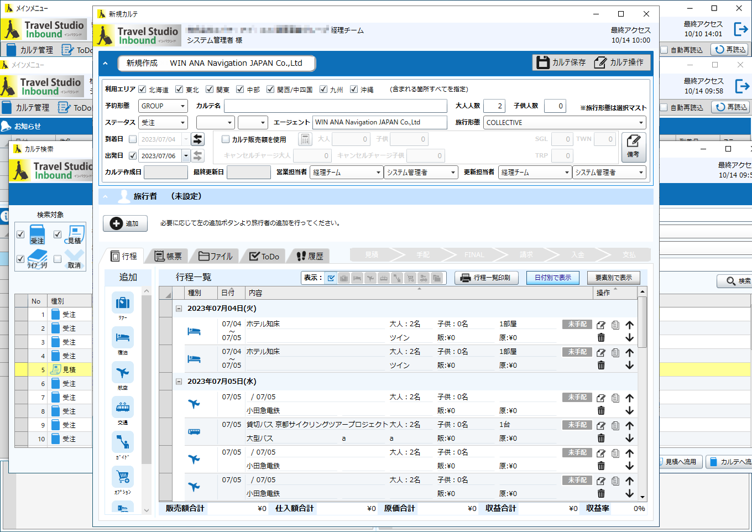
Task: Move the 貸切バス row down
Action: click(x=629, y=438)
